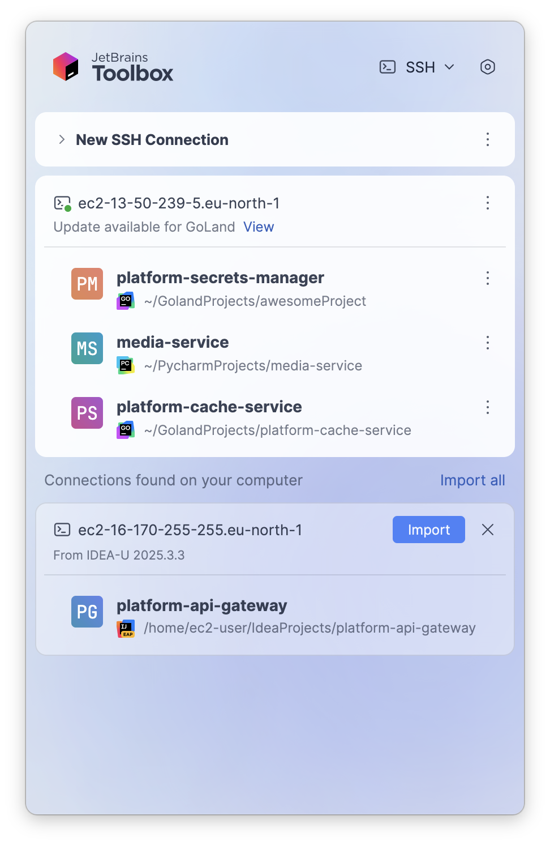Open the Toolbox settings hexagon icon

pos(487,67)
